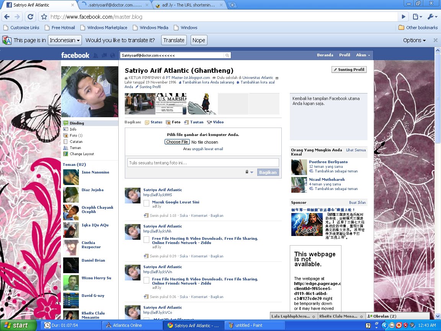This screenshot has width=441, height=331.
Task: Switch to the satriyoarif@doctor.com tab
Action: click(114, 5)
